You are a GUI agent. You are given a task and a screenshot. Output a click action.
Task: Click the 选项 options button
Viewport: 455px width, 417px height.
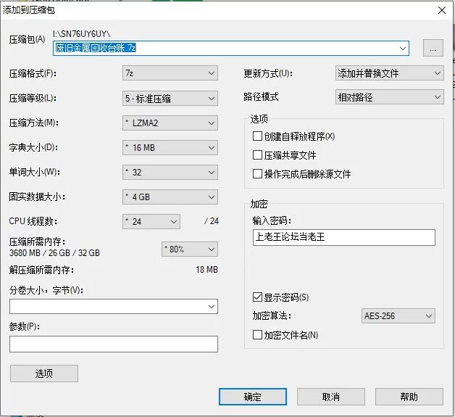point(44,373)
